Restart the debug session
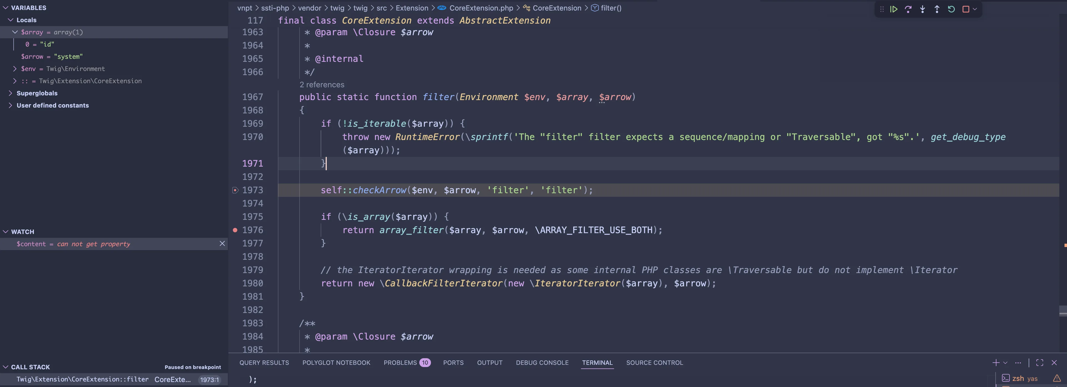Screen dimensions: 1067x387 [951, 9]
